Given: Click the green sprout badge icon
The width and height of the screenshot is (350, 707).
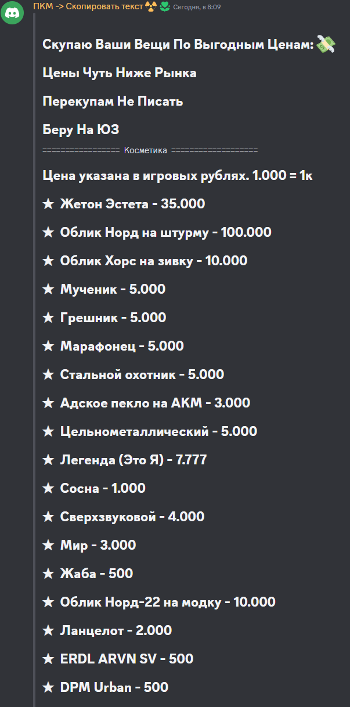Looking at the screenshot, I should pyautogui.click(x=165, y=6).
